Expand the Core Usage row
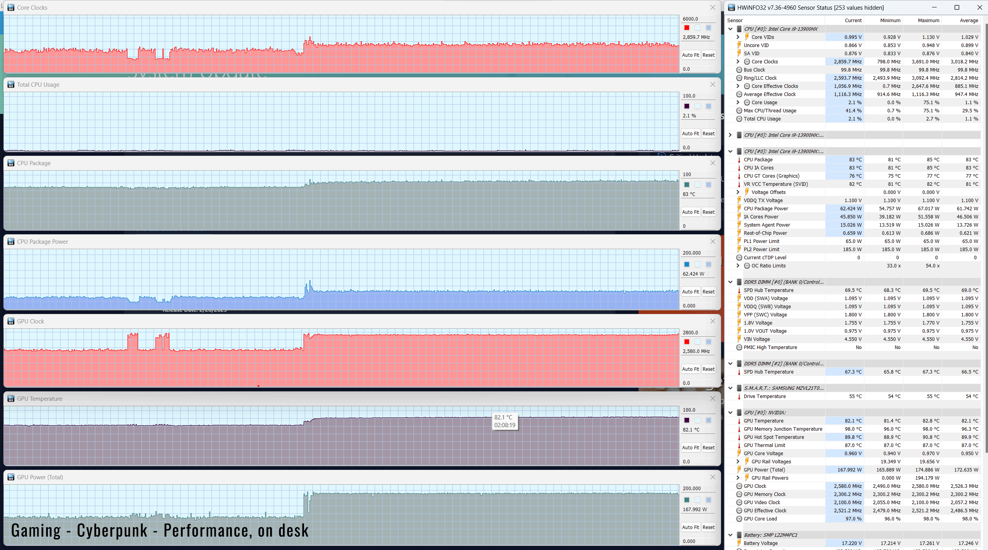 (x=738, y=102)
